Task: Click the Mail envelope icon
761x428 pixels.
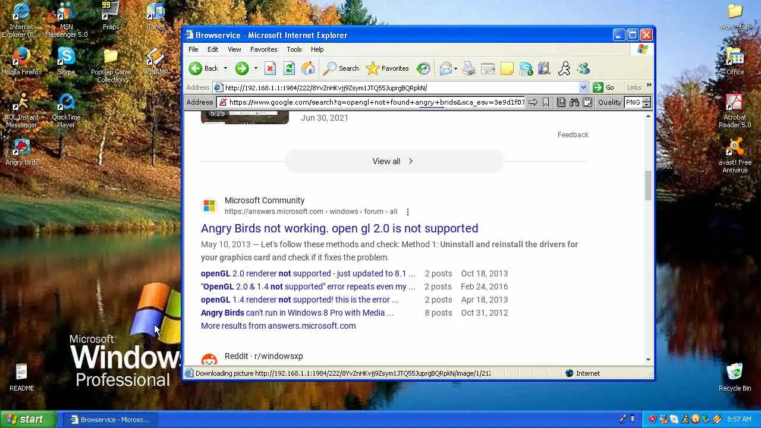Action: (446, 68)
